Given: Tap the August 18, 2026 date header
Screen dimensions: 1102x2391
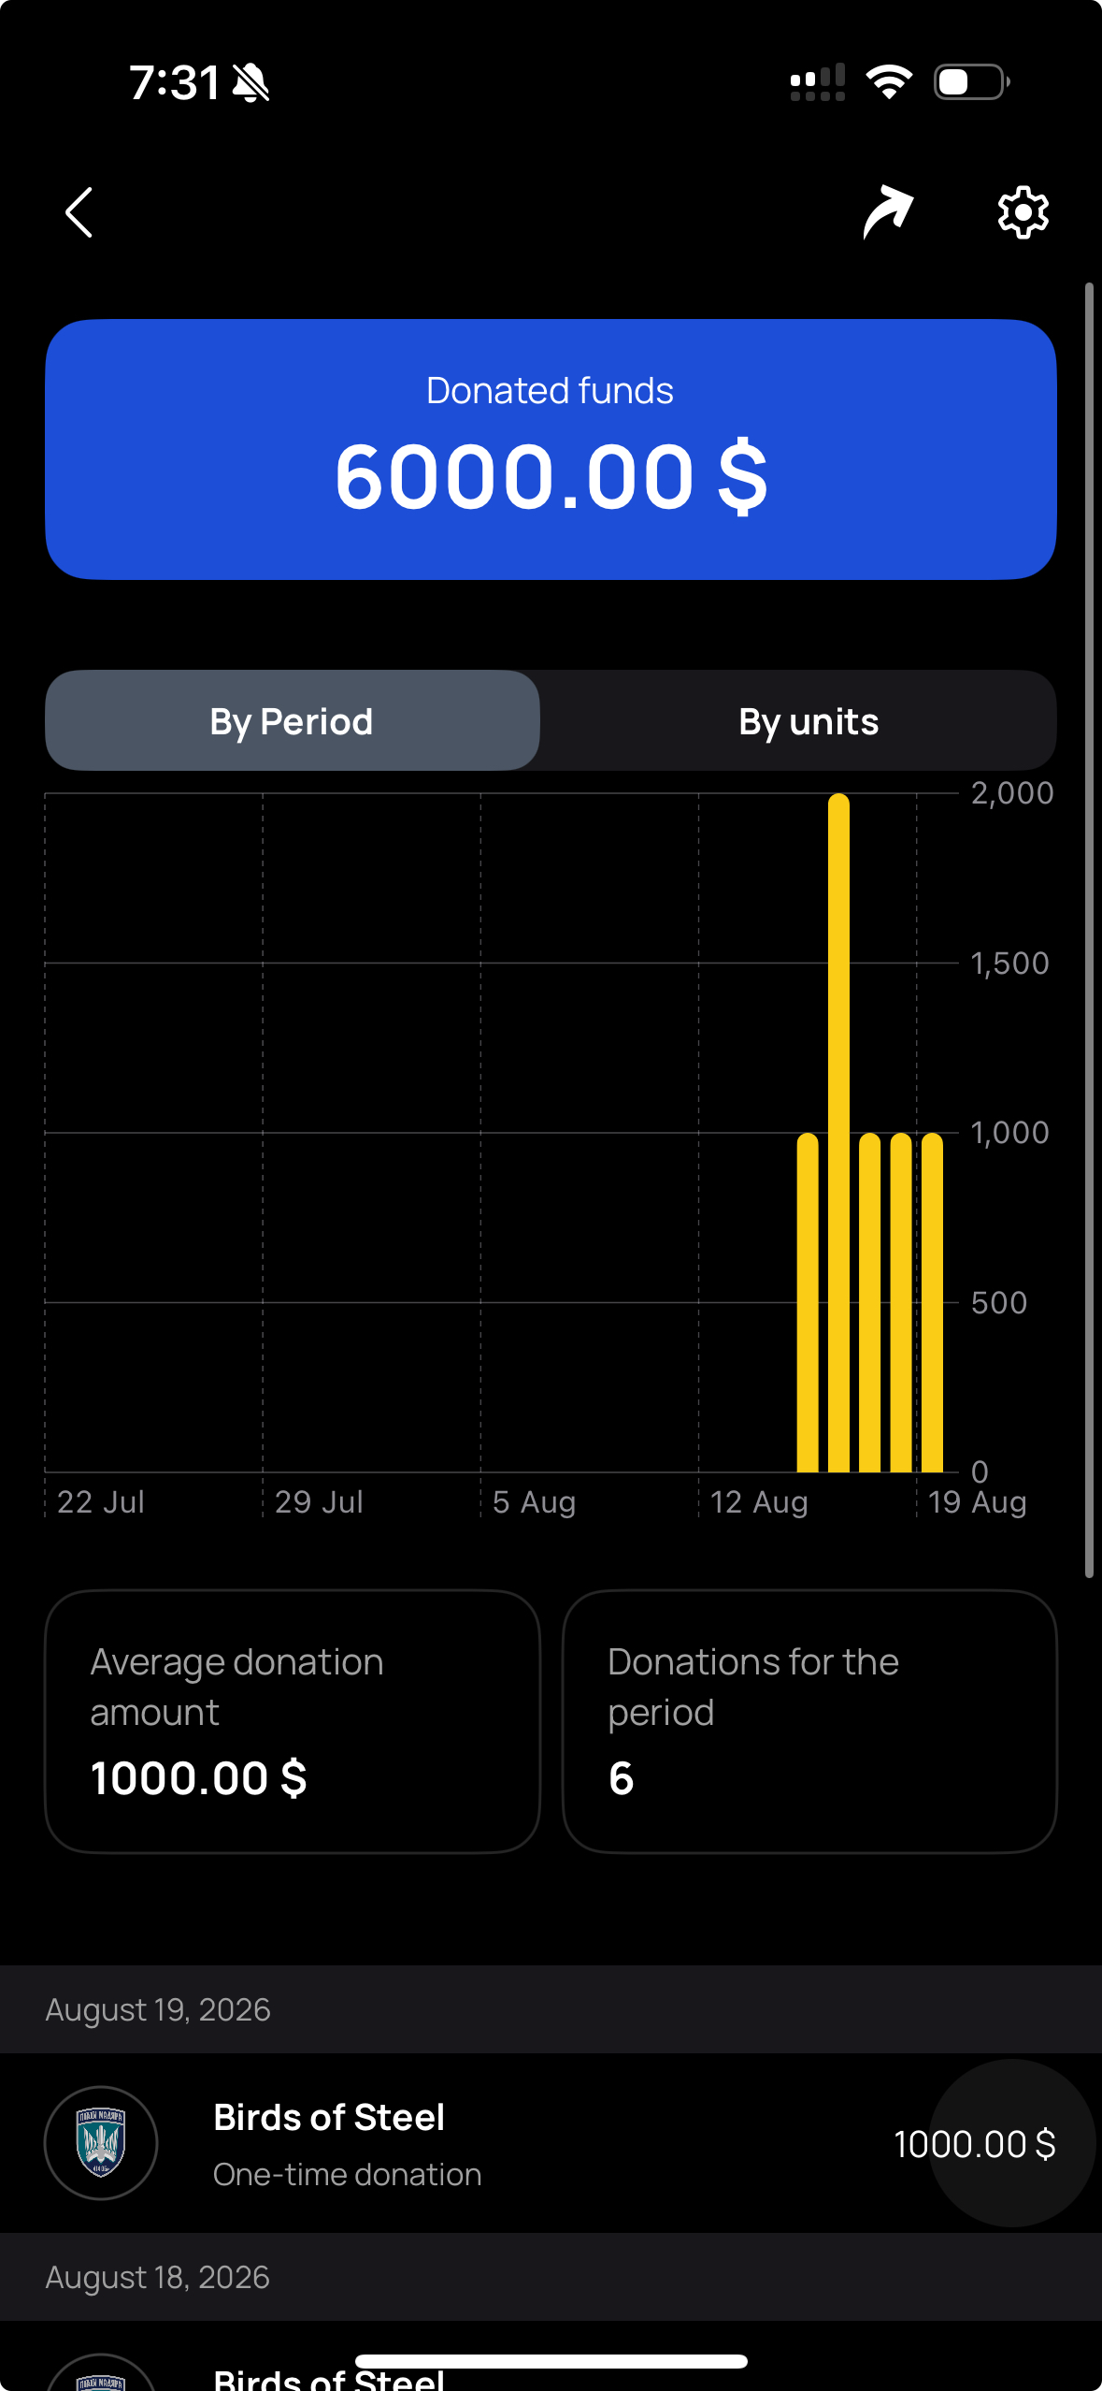Looking at the screenshot, I should coord(158,2277).
